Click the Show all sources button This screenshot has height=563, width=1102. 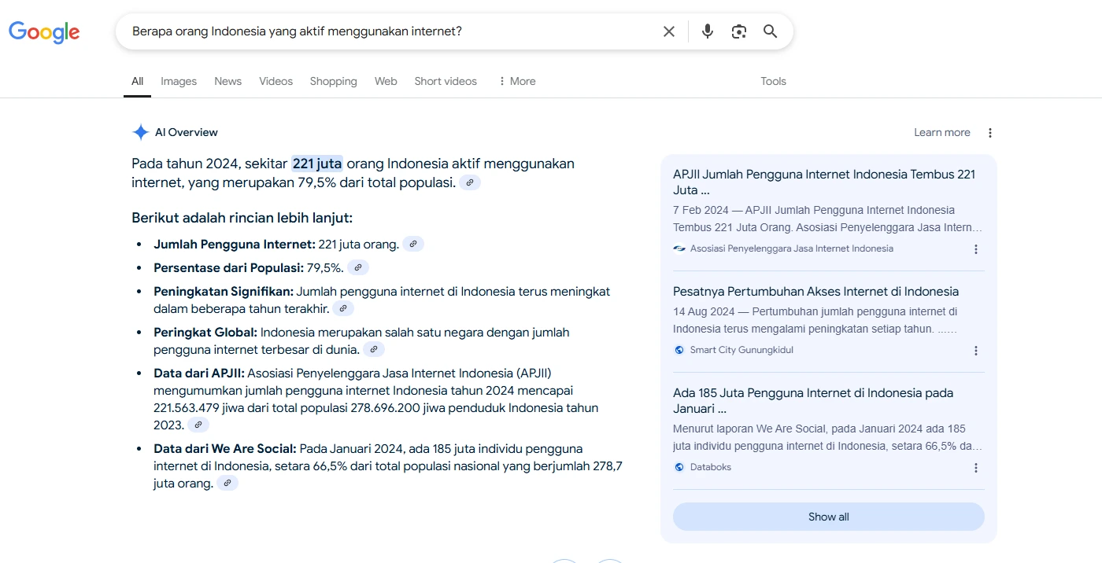(829, 517)
